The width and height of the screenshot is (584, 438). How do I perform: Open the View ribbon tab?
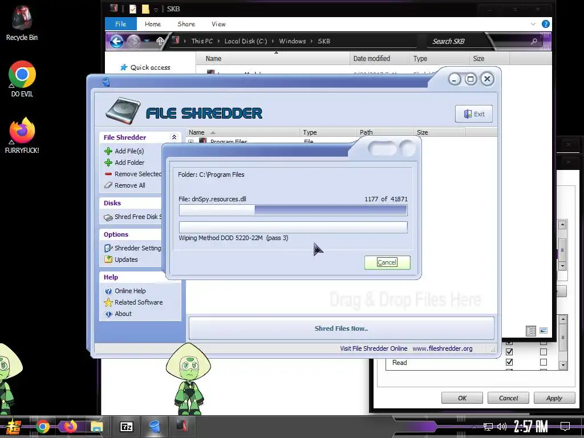218,24
